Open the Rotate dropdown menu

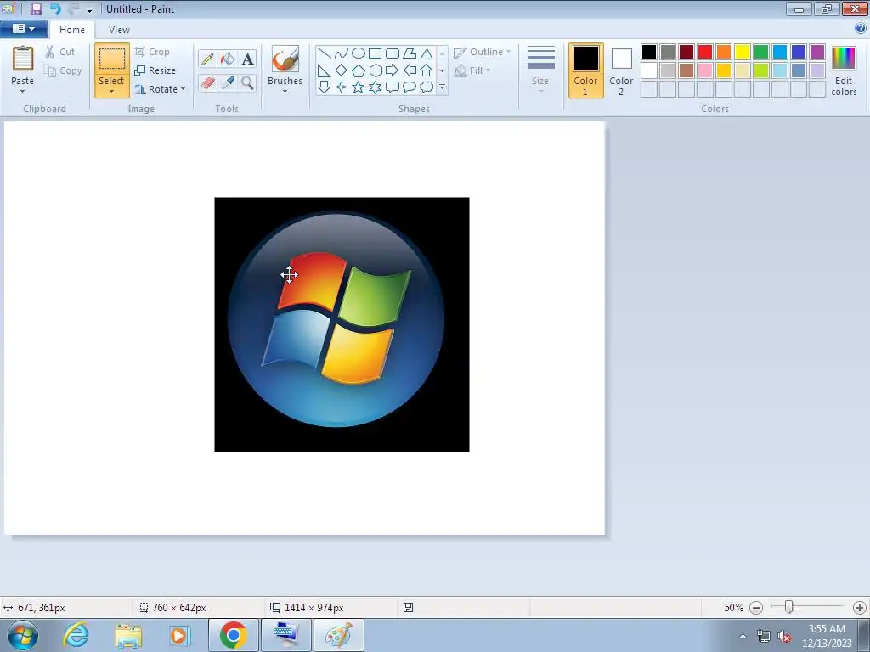coord(160,88)
